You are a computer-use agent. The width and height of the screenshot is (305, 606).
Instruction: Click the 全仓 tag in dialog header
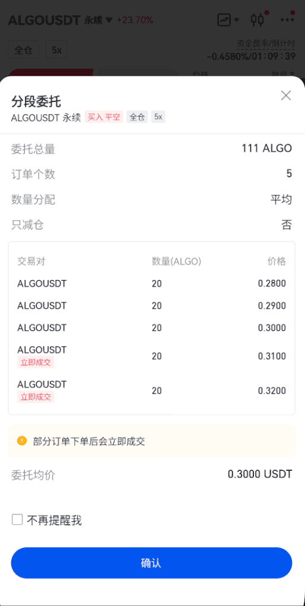137,117
